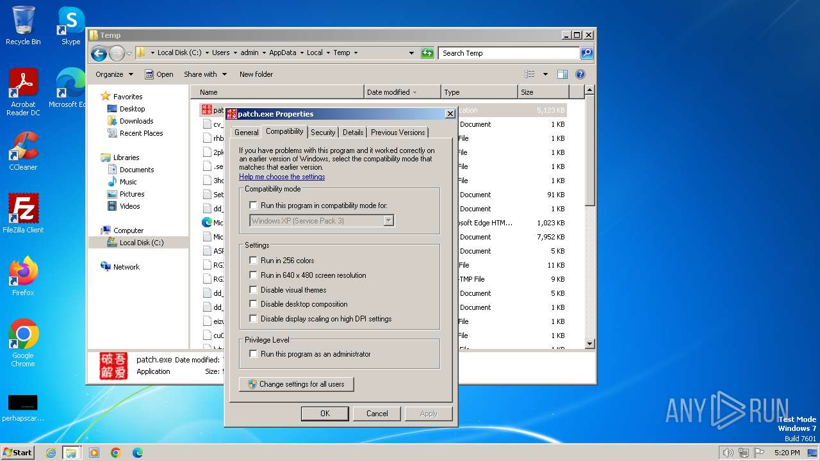Click New folder in Explorer toolbar
Screen dimensions: 820x461
pyautogui.click(x=256, y=74)
